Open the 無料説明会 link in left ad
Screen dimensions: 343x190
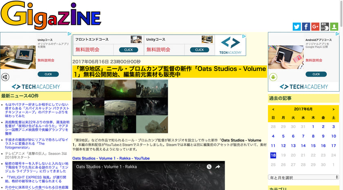click(46, 60)
